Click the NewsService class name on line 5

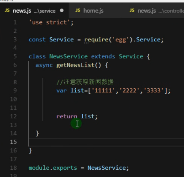(x=68, y=56)
